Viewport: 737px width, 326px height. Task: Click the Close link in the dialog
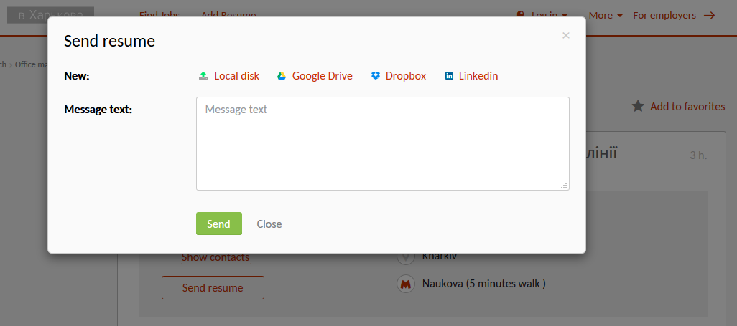pyautogui.click(x=269, y=224)
